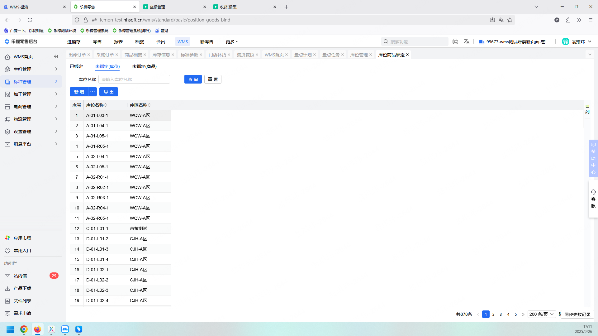The width and height of the screenshot is (598, 336).
Task: Expand 加工管理 sidebar menu
Action: coord(31,94)
